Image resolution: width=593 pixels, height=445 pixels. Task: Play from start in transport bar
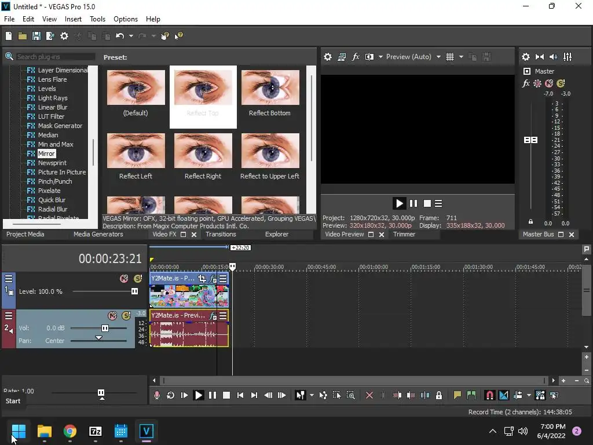pos(185,395)
